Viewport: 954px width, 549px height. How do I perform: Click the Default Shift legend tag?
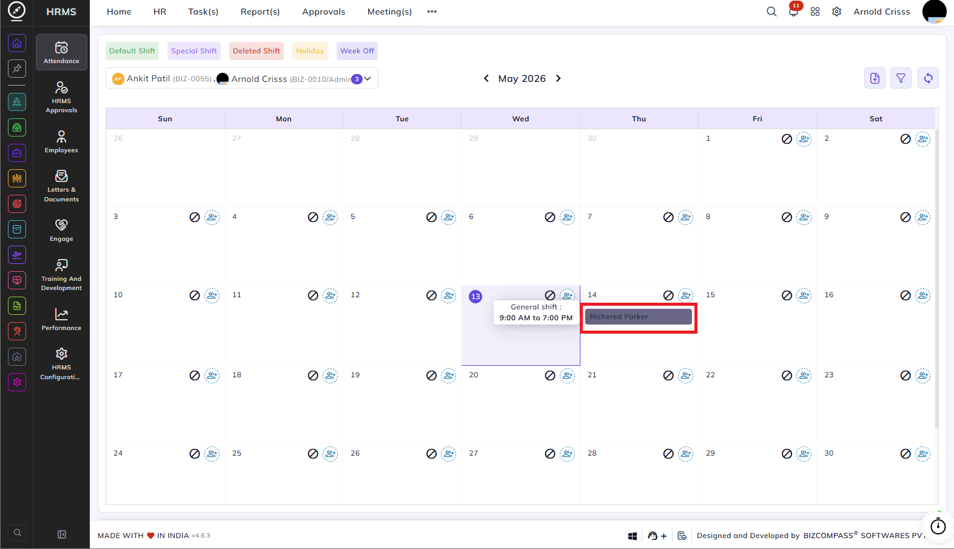[x=132, y=51]
